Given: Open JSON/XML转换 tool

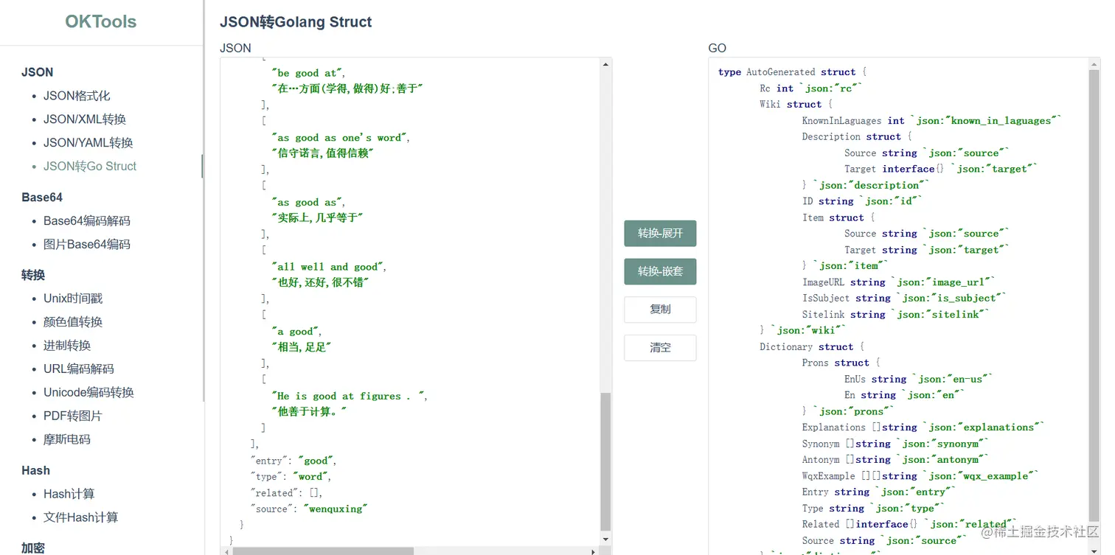Looking at the screenshot, I should click(x=85, y=119).
